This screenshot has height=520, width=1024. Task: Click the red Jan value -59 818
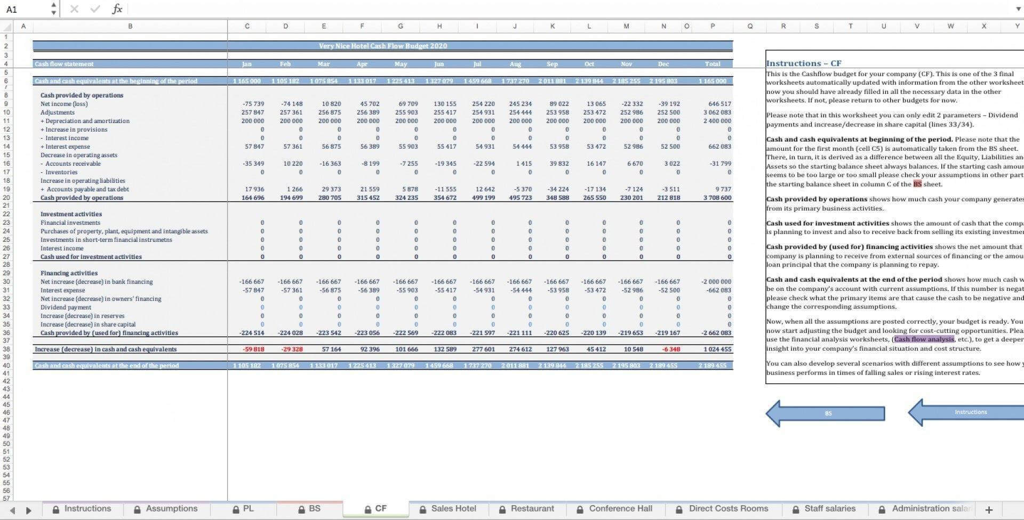(x=253, y=350)
